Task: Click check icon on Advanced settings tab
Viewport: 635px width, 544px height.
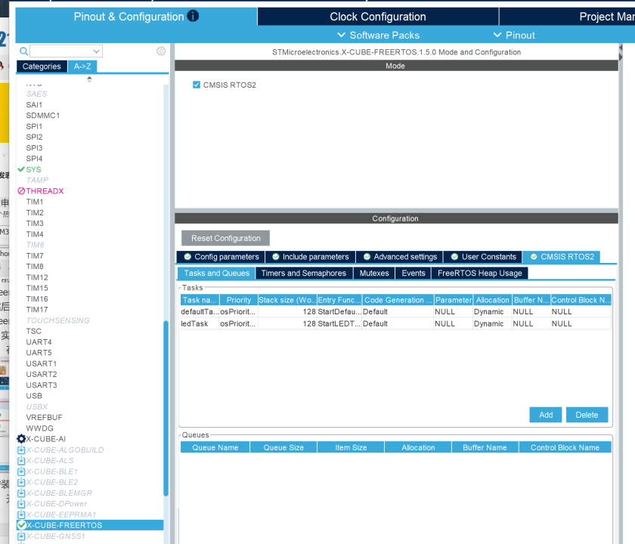Action: tap(367, 257)
